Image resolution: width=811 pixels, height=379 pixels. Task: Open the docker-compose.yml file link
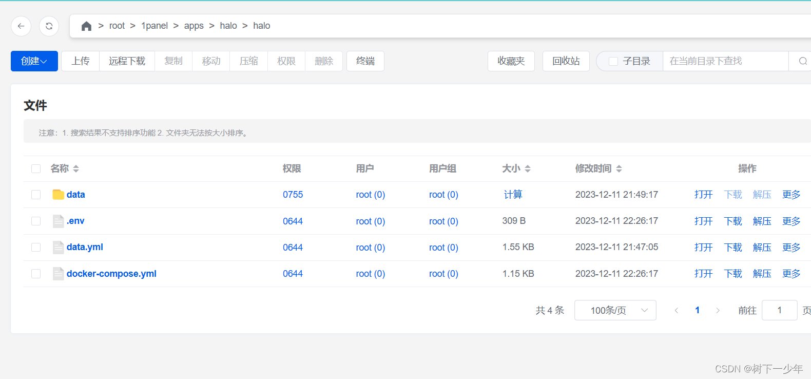point(111,274)
